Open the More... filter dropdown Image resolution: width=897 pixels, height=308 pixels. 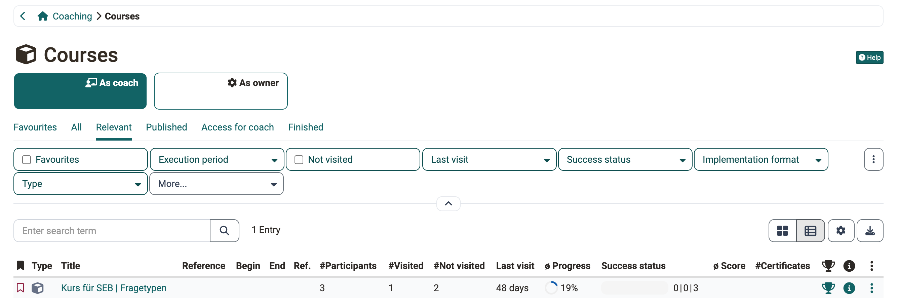(x=216, y=184)
